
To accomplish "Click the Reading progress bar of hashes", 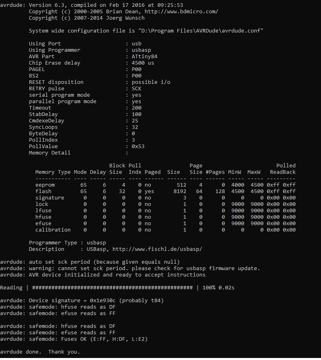I will 112,288.
